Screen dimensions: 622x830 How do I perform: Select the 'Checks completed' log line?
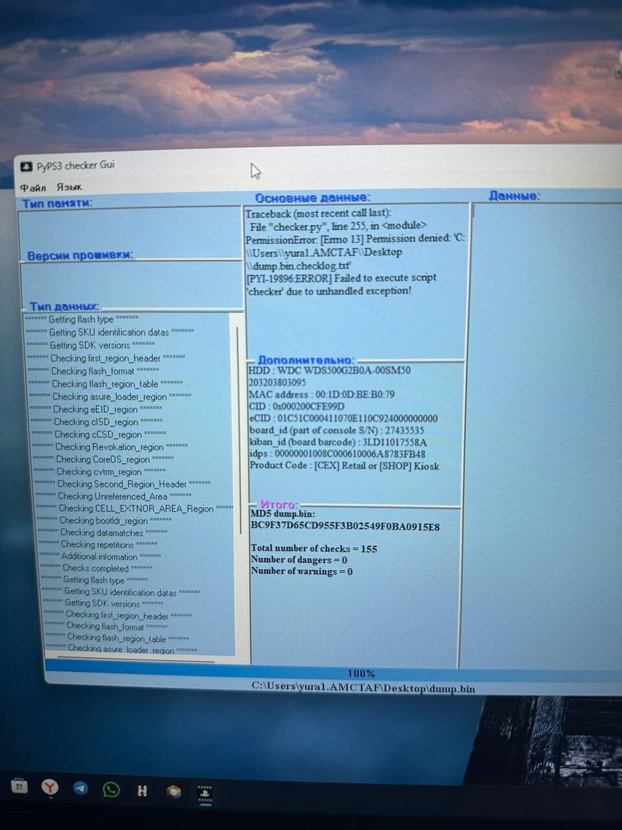coord(96,568)
